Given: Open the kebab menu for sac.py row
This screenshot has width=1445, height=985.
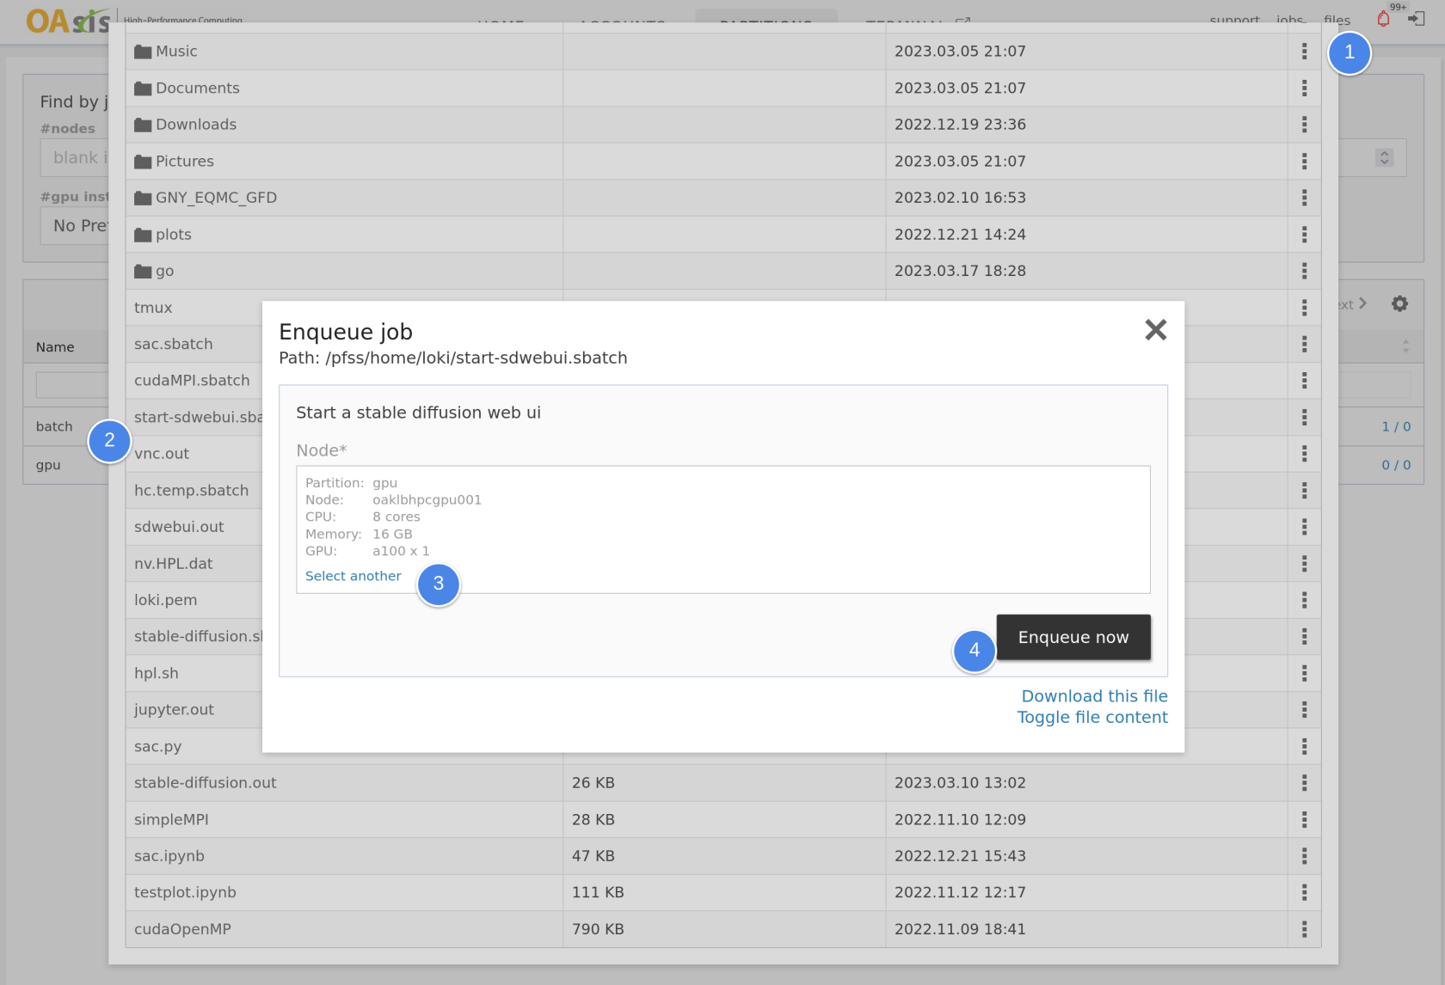Looking at the screenshot, I should tap(1304, 746).
